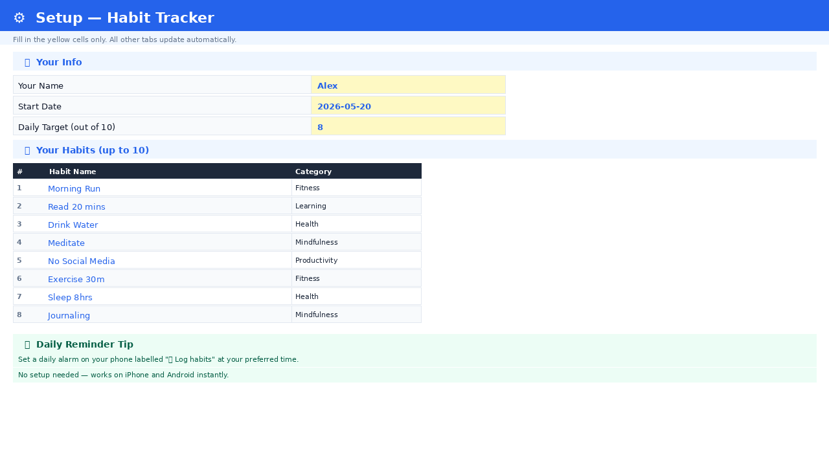Select the Meditate habit cell
Viewport: 829px width, 466px height.
point(168,242)
